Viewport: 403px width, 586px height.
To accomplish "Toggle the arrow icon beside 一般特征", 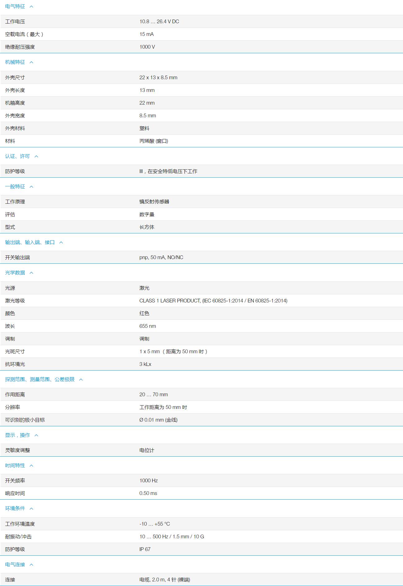I will click(31, 187).
